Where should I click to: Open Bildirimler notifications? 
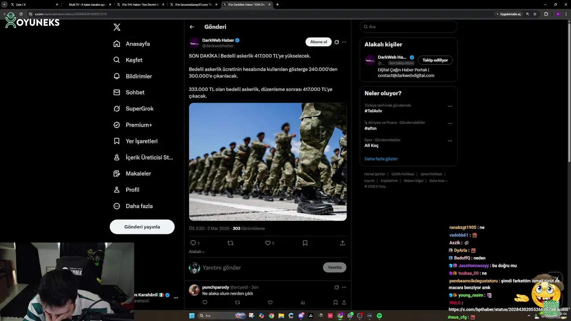pyautogui.click(x=132, y=76)
